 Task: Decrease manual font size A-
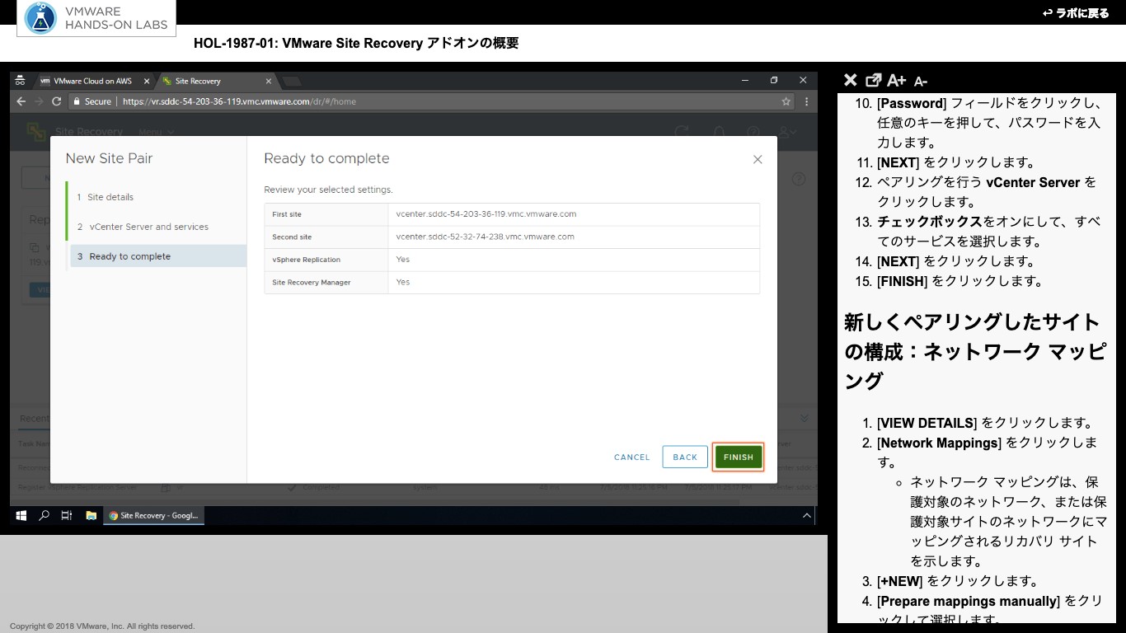pyautogui.click(x=921, y=81)
